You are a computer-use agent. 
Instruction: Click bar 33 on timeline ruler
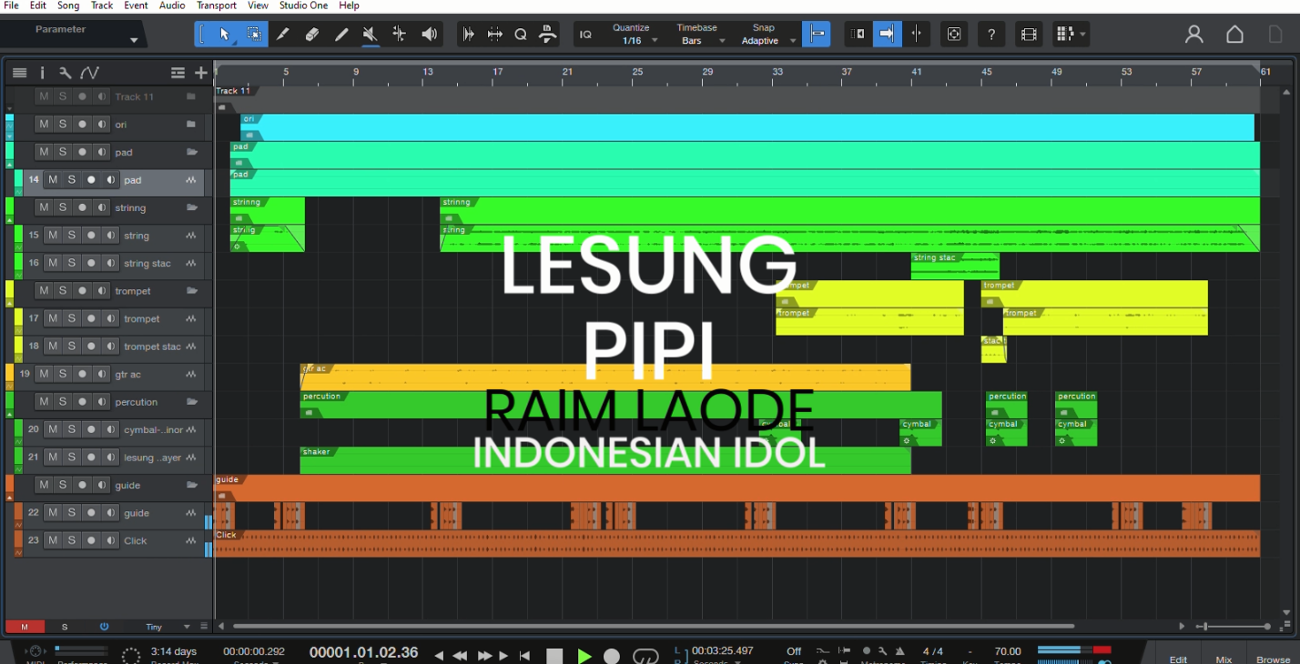click(x=777, y=72)
